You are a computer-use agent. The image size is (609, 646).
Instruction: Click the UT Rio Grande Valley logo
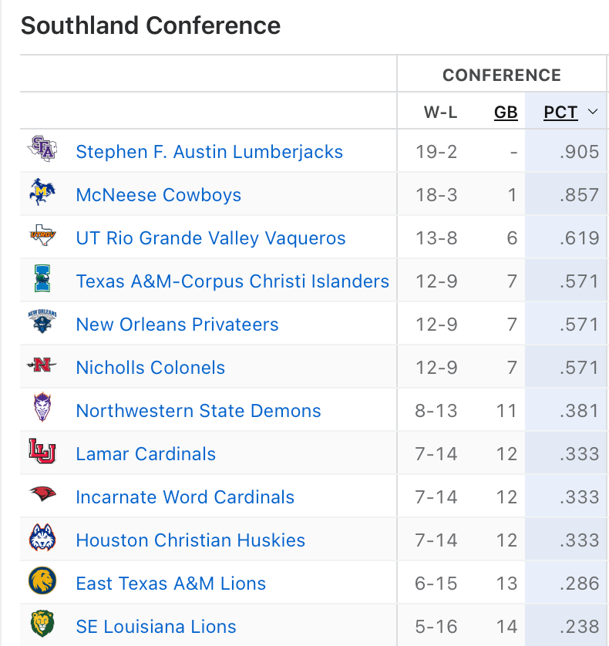coord(42,236)
